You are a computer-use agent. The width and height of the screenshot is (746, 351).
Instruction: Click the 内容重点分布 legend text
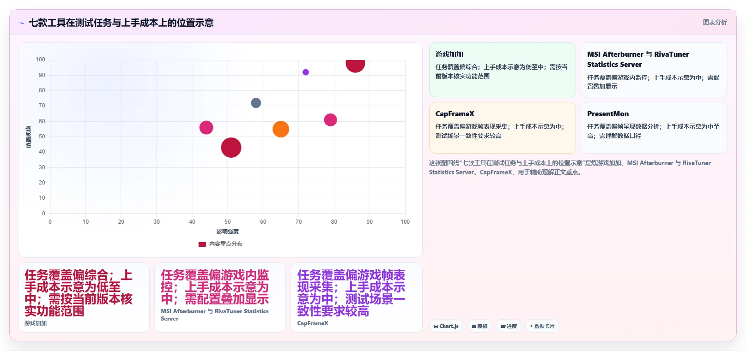tap(226, 244)
